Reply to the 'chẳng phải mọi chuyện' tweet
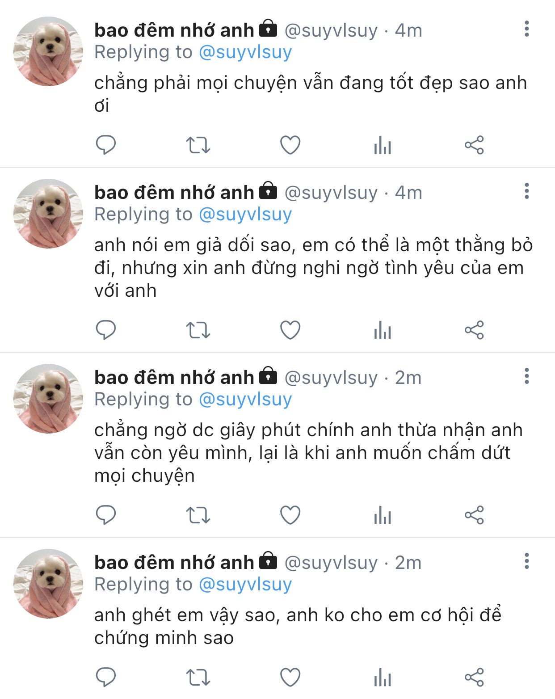Screen dimensions: 555x699 [106, 145]
